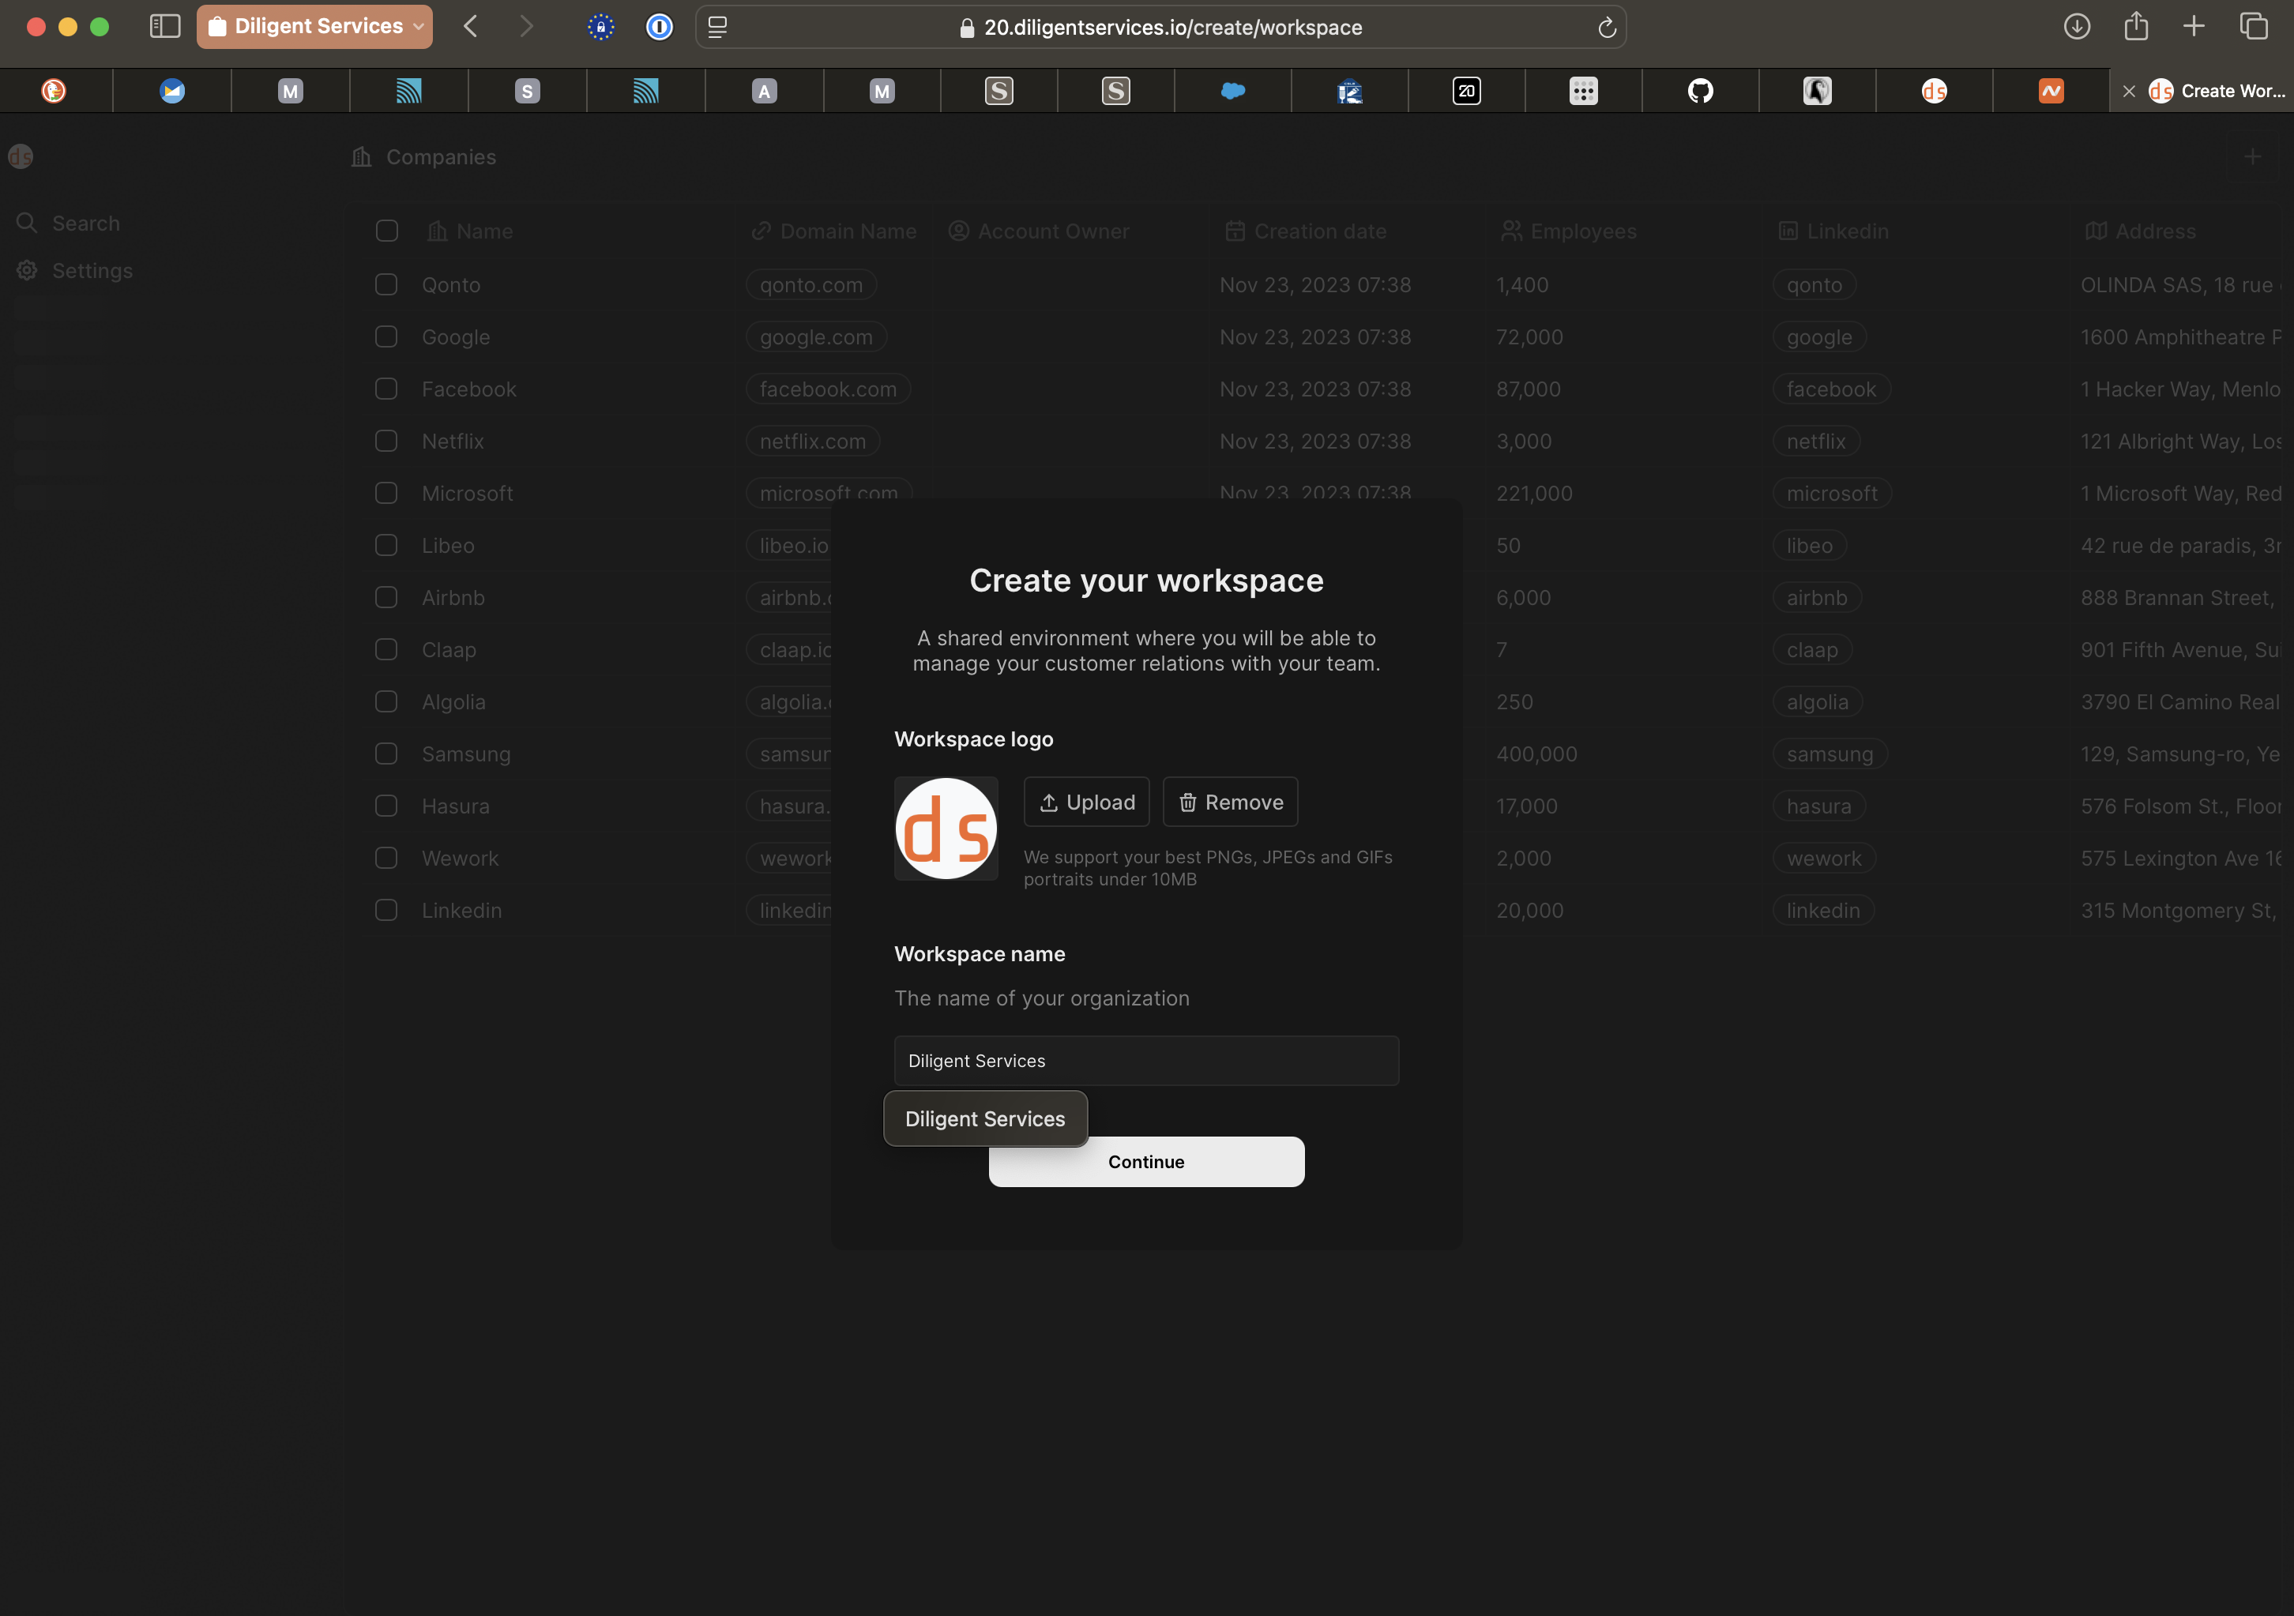Switch to the GitHub pinned tab
The height and width of the screenshot is (1616, 2294).
tap(1701, 91)
